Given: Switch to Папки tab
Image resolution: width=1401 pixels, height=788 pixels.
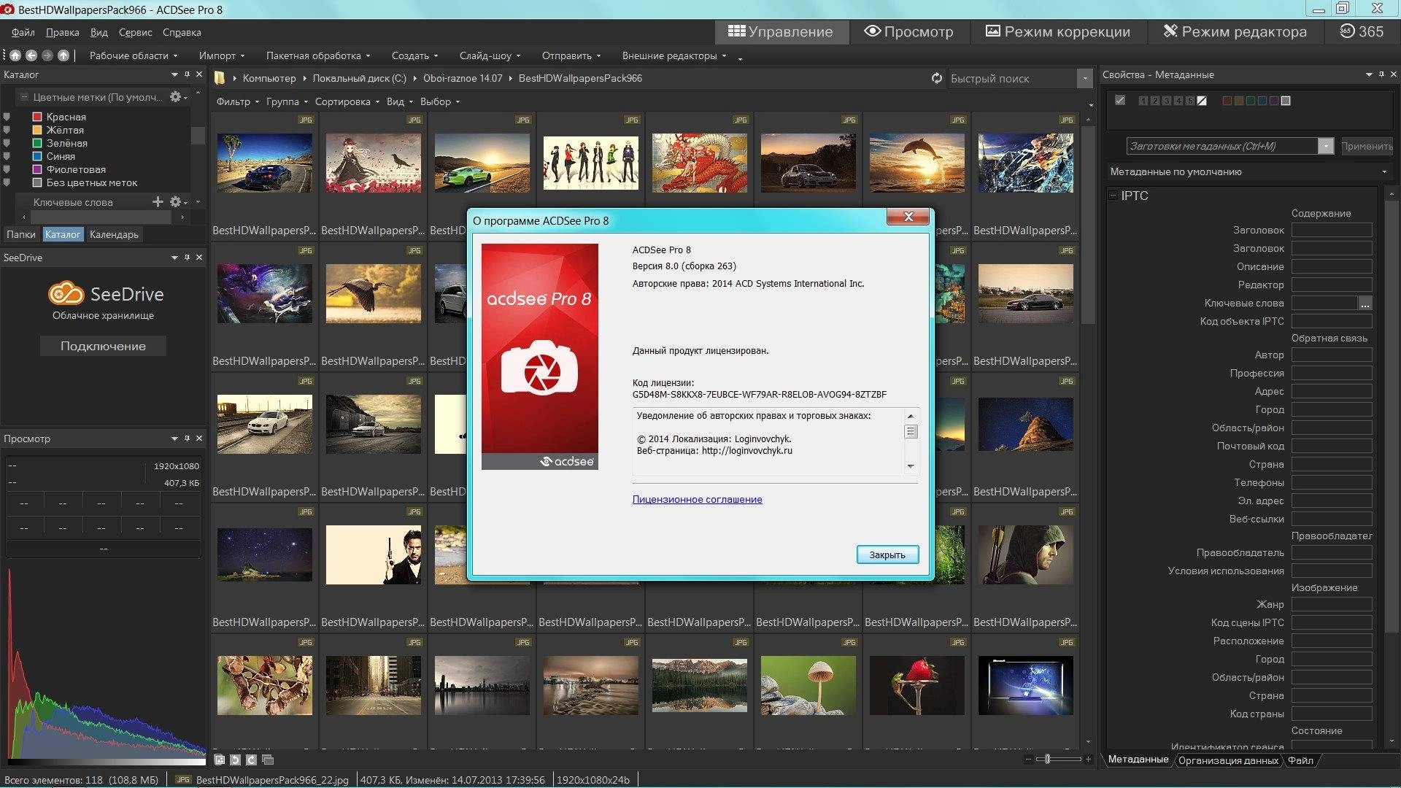Looking at the screenshot, I should click(21, 234).
